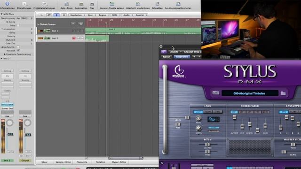
Task: Toggle the Länge beschneiden checkbox
Action: tap(18, 47)
